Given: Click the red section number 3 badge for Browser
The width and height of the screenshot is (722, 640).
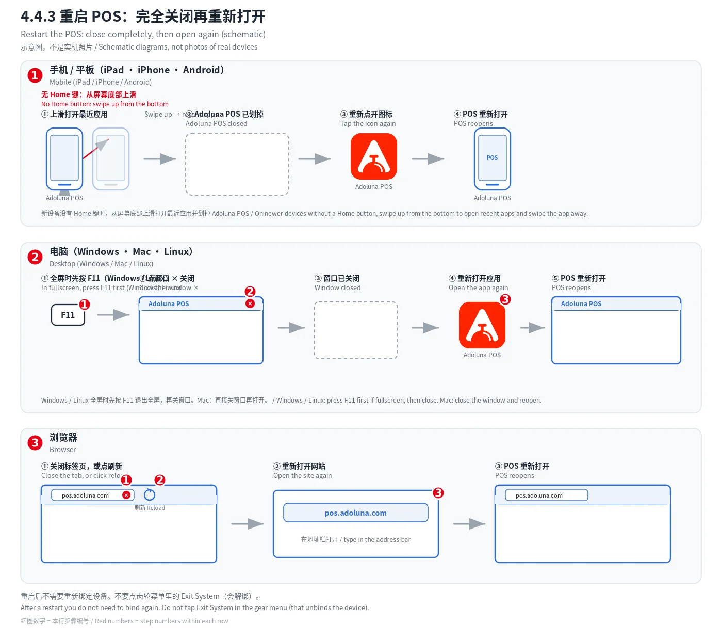Looking at the screenshot, I should [35, 442].
